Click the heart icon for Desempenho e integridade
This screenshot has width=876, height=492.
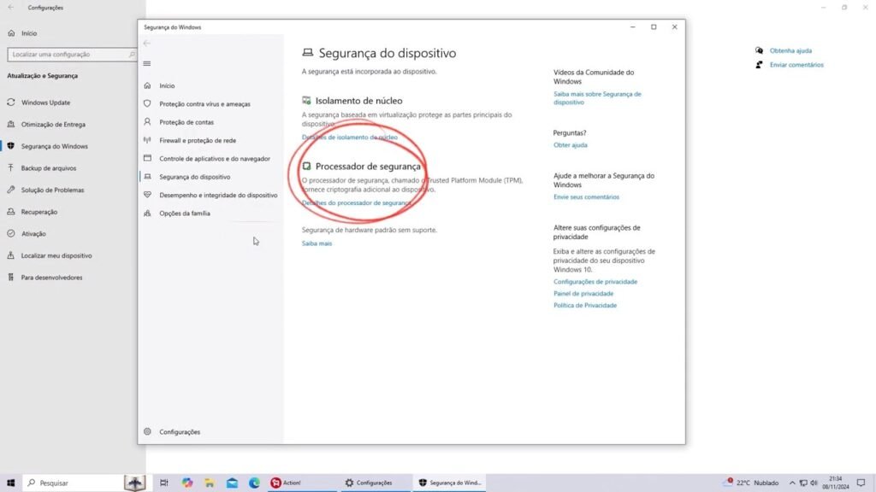(x=147, y=195)
